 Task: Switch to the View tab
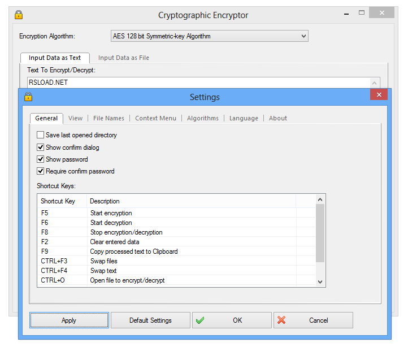pyautogui.click(x=75, y=118)
